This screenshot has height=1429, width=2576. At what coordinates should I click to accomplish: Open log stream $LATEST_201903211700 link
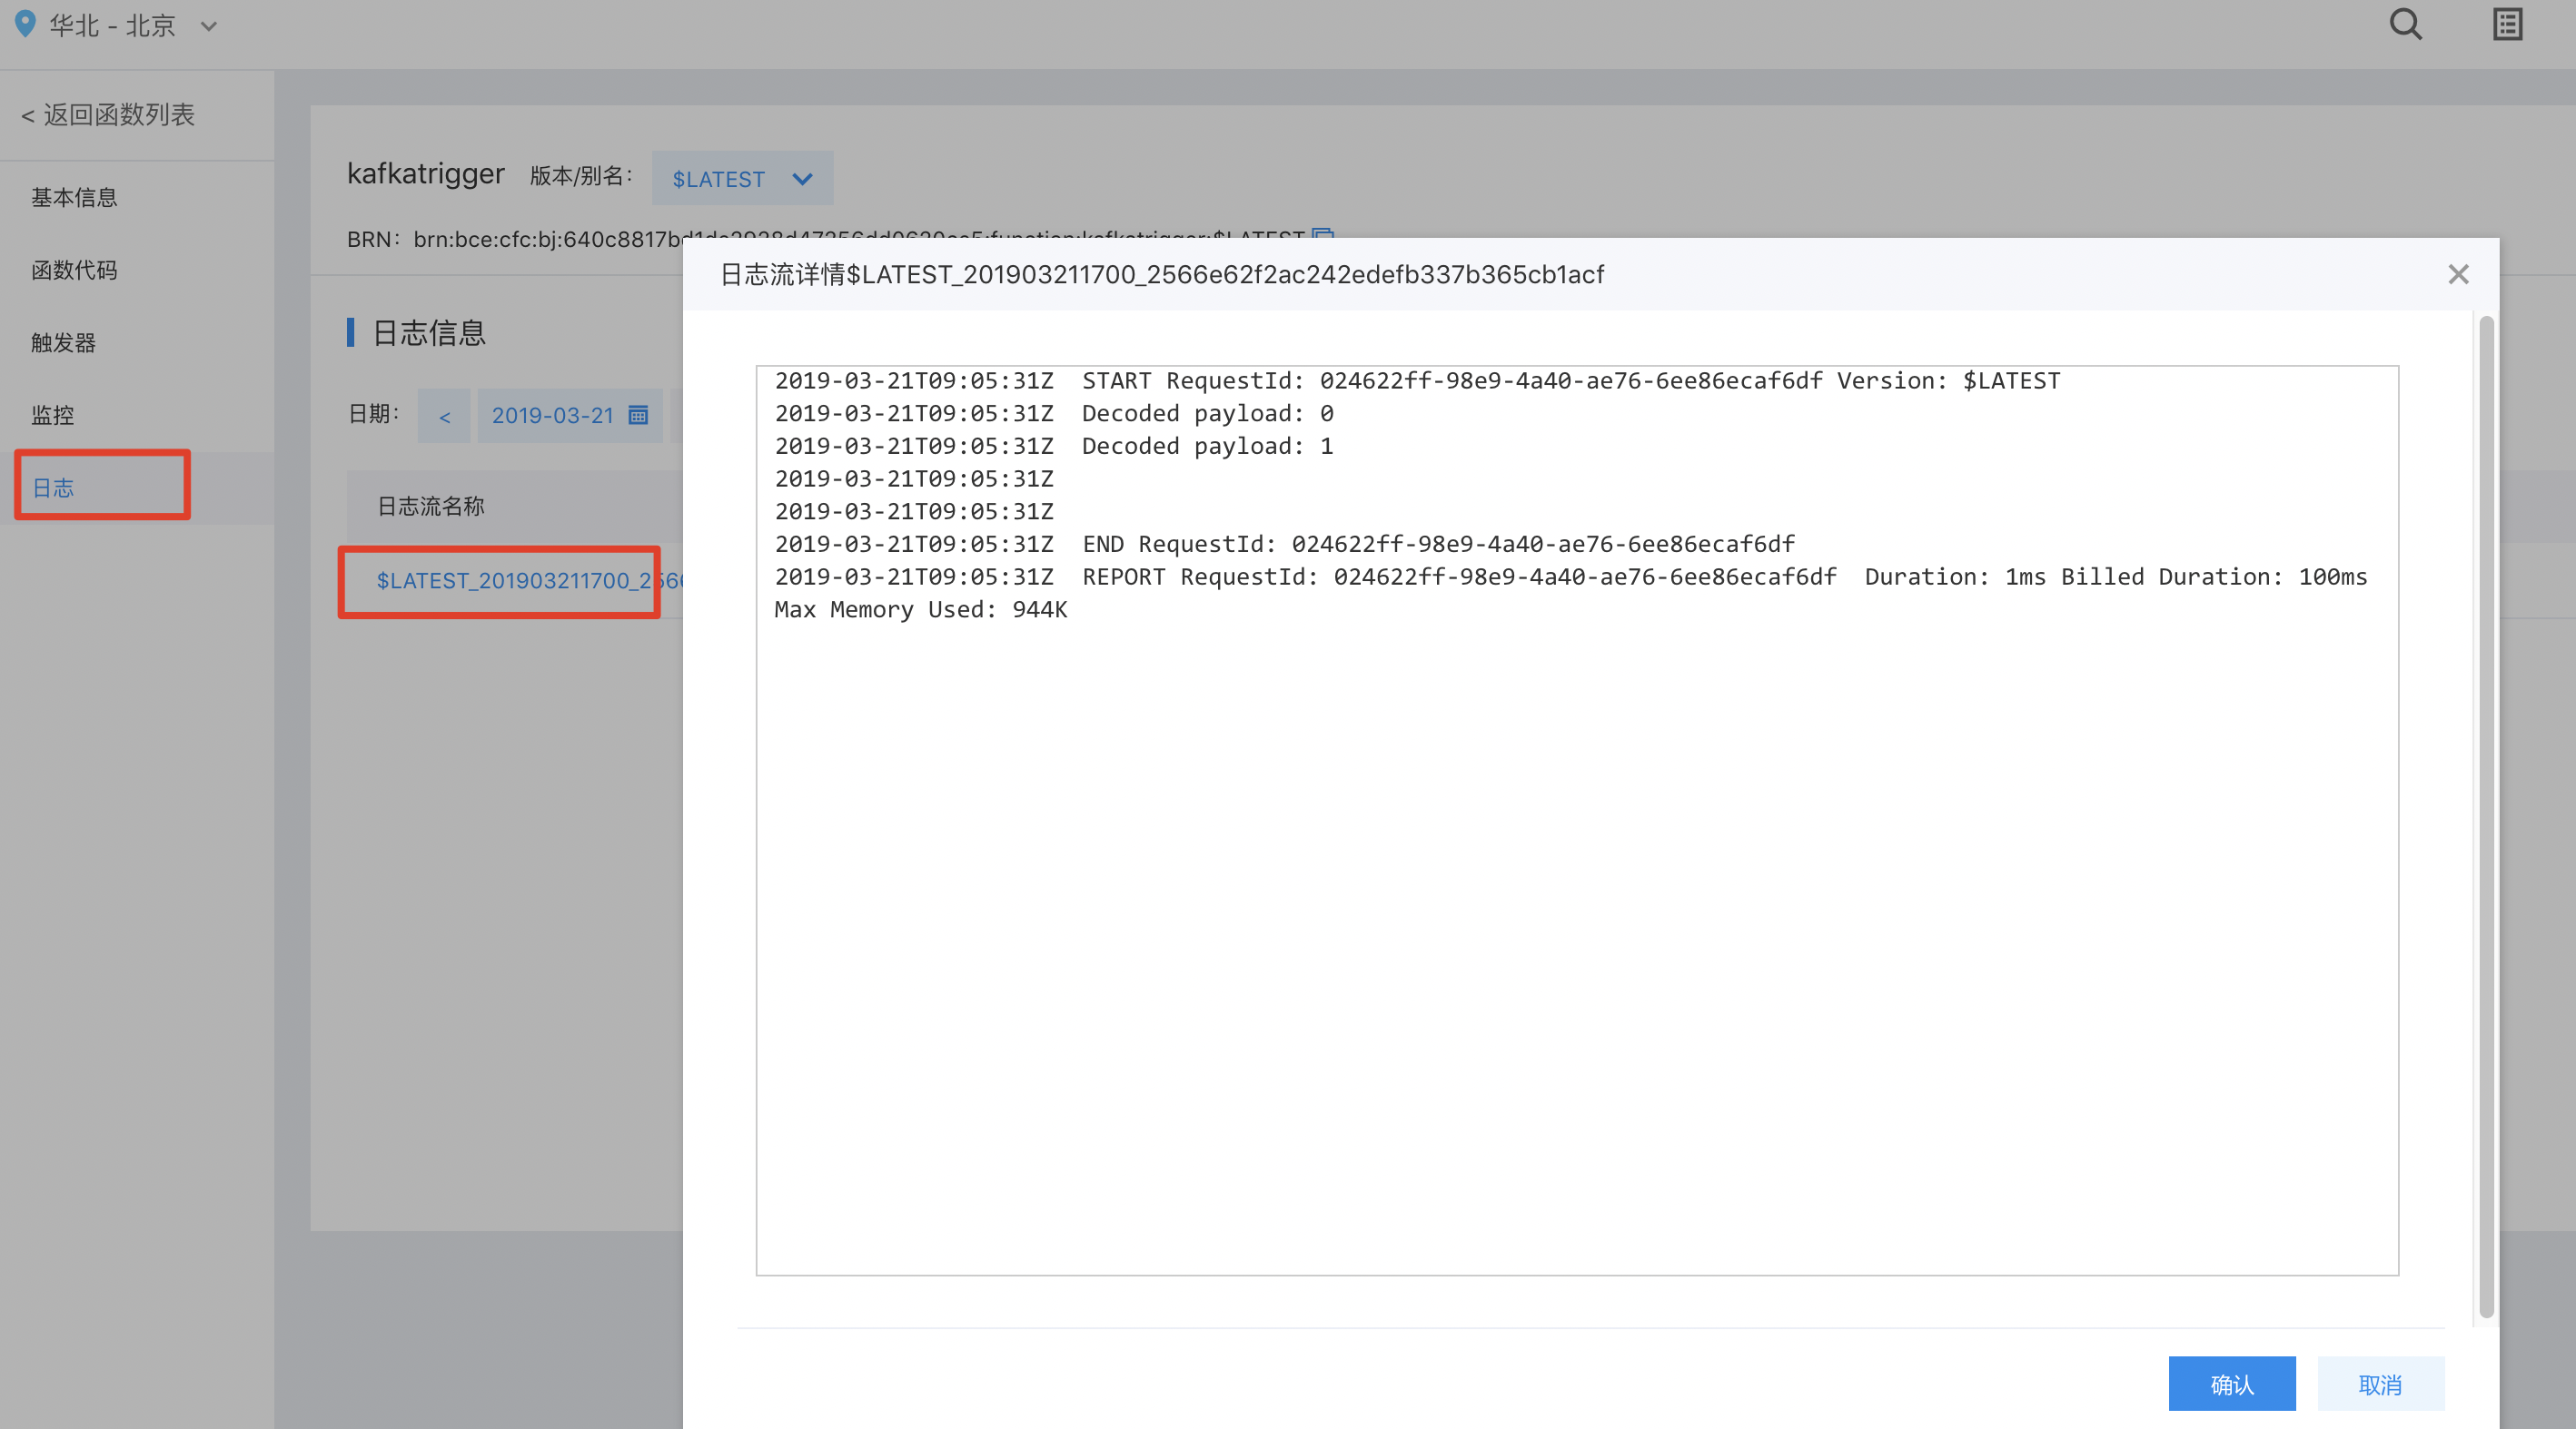click(x=529, y=581)
